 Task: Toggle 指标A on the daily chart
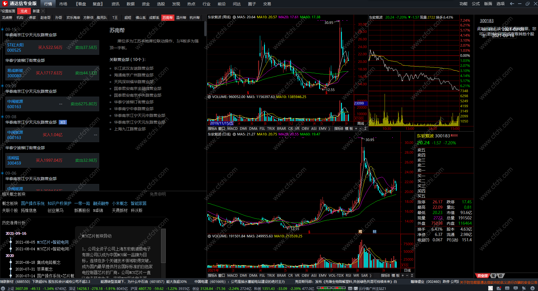pos(212,276)
